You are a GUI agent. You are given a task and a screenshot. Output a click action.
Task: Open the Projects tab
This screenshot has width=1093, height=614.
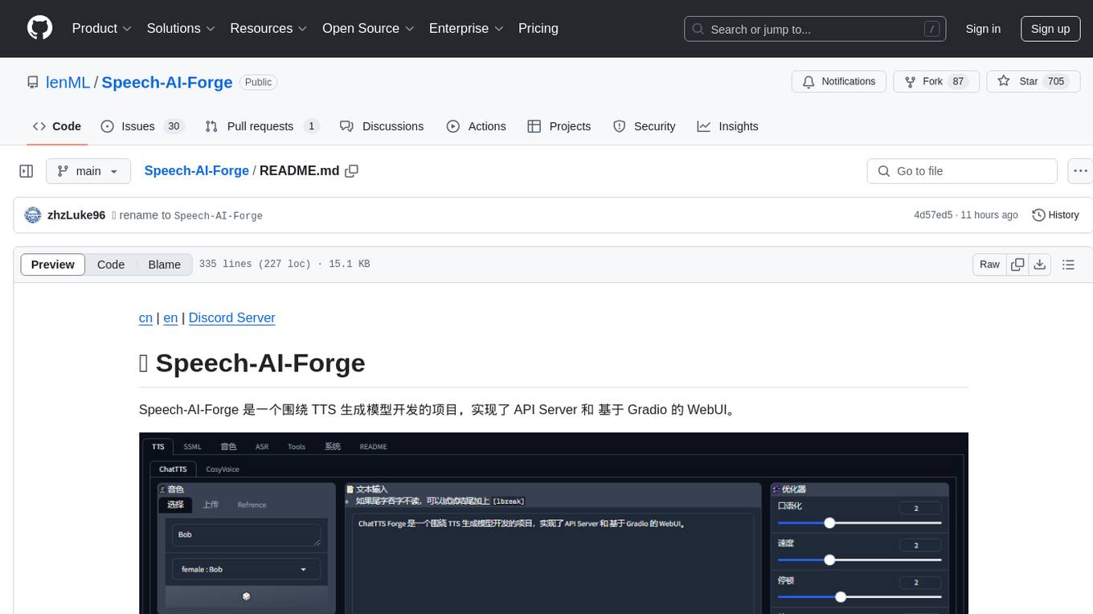tap(559, 126)
